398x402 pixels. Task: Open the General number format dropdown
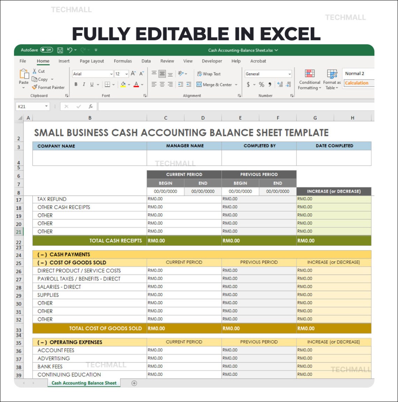290,74
